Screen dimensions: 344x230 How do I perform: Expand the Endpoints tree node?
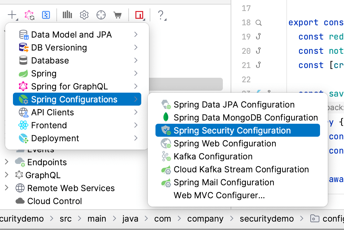(x=6, y=162)
